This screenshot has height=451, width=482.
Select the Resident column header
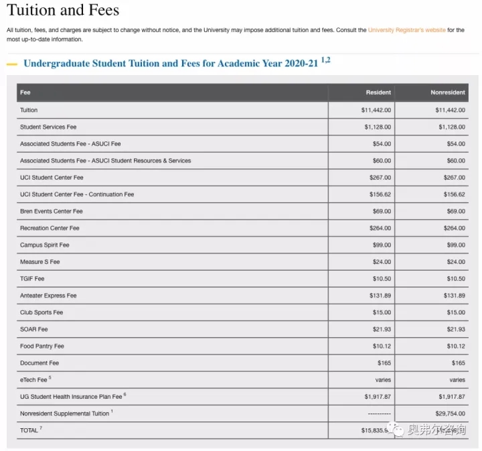point(378,92)
